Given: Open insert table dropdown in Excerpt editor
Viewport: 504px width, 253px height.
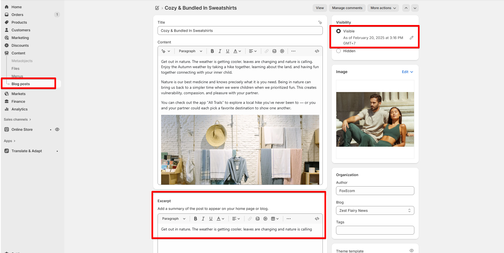Looking at the screenshot, I should (x=275, y=219).
